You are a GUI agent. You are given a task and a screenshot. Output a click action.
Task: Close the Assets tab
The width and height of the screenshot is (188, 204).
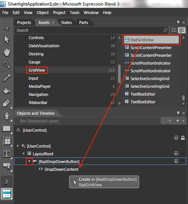[x=53, y=23]
